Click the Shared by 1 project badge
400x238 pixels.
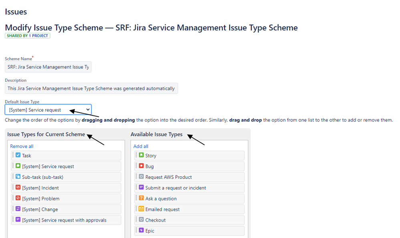tap(27, 36)
